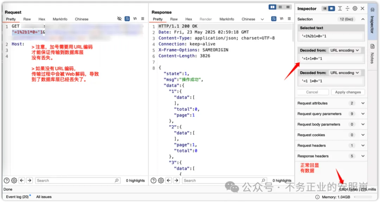Click memory info icon in status bar
380x202 pixels.
click(317, 197)
